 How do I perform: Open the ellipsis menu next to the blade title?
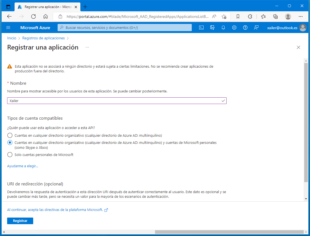pyautogui.click(x=87, y=47)
